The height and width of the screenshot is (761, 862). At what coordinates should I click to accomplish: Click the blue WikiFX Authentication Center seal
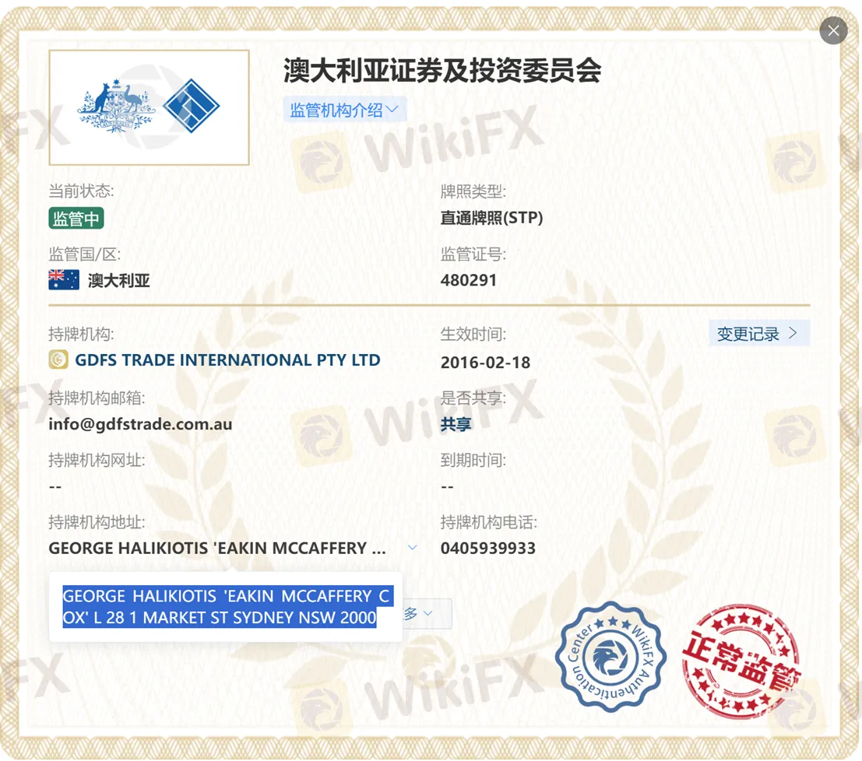point(610,658)
